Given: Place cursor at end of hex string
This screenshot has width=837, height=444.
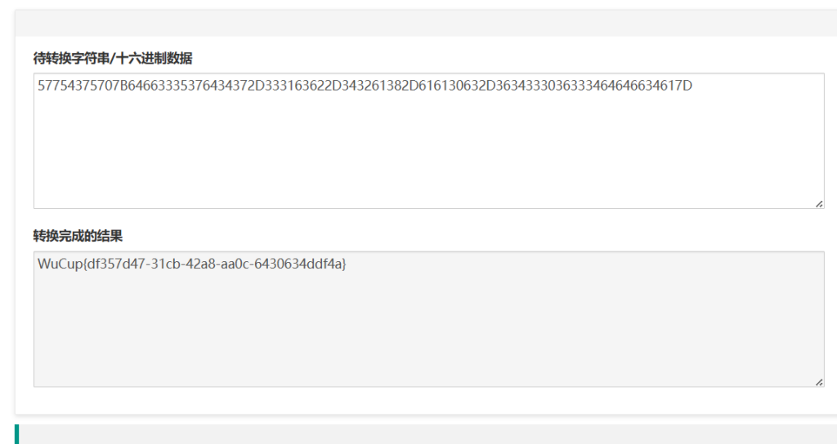Looking at the screenshot, I should (x=692, y=85).
